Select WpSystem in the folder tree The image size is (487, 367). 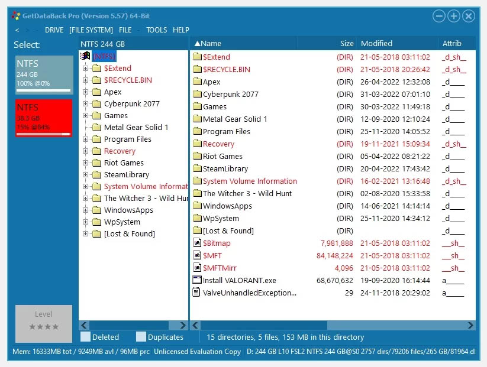pyautogui.click(x=122, y=222)
